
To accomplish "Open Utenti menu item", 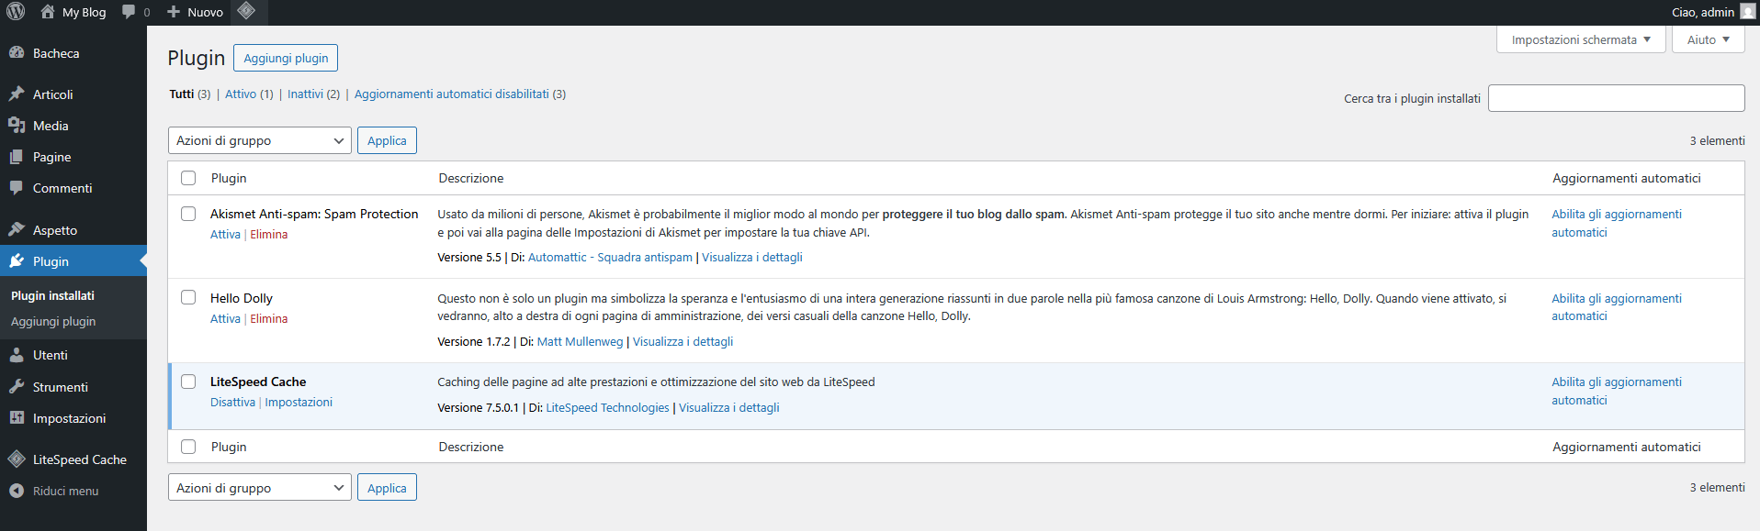I will click(x=73, y=355).
